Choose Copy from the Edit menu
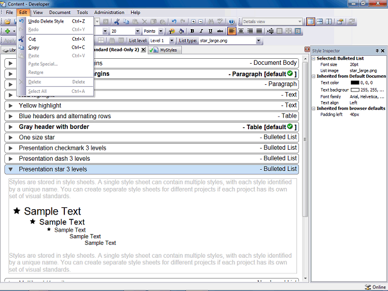 pos(55,47)
